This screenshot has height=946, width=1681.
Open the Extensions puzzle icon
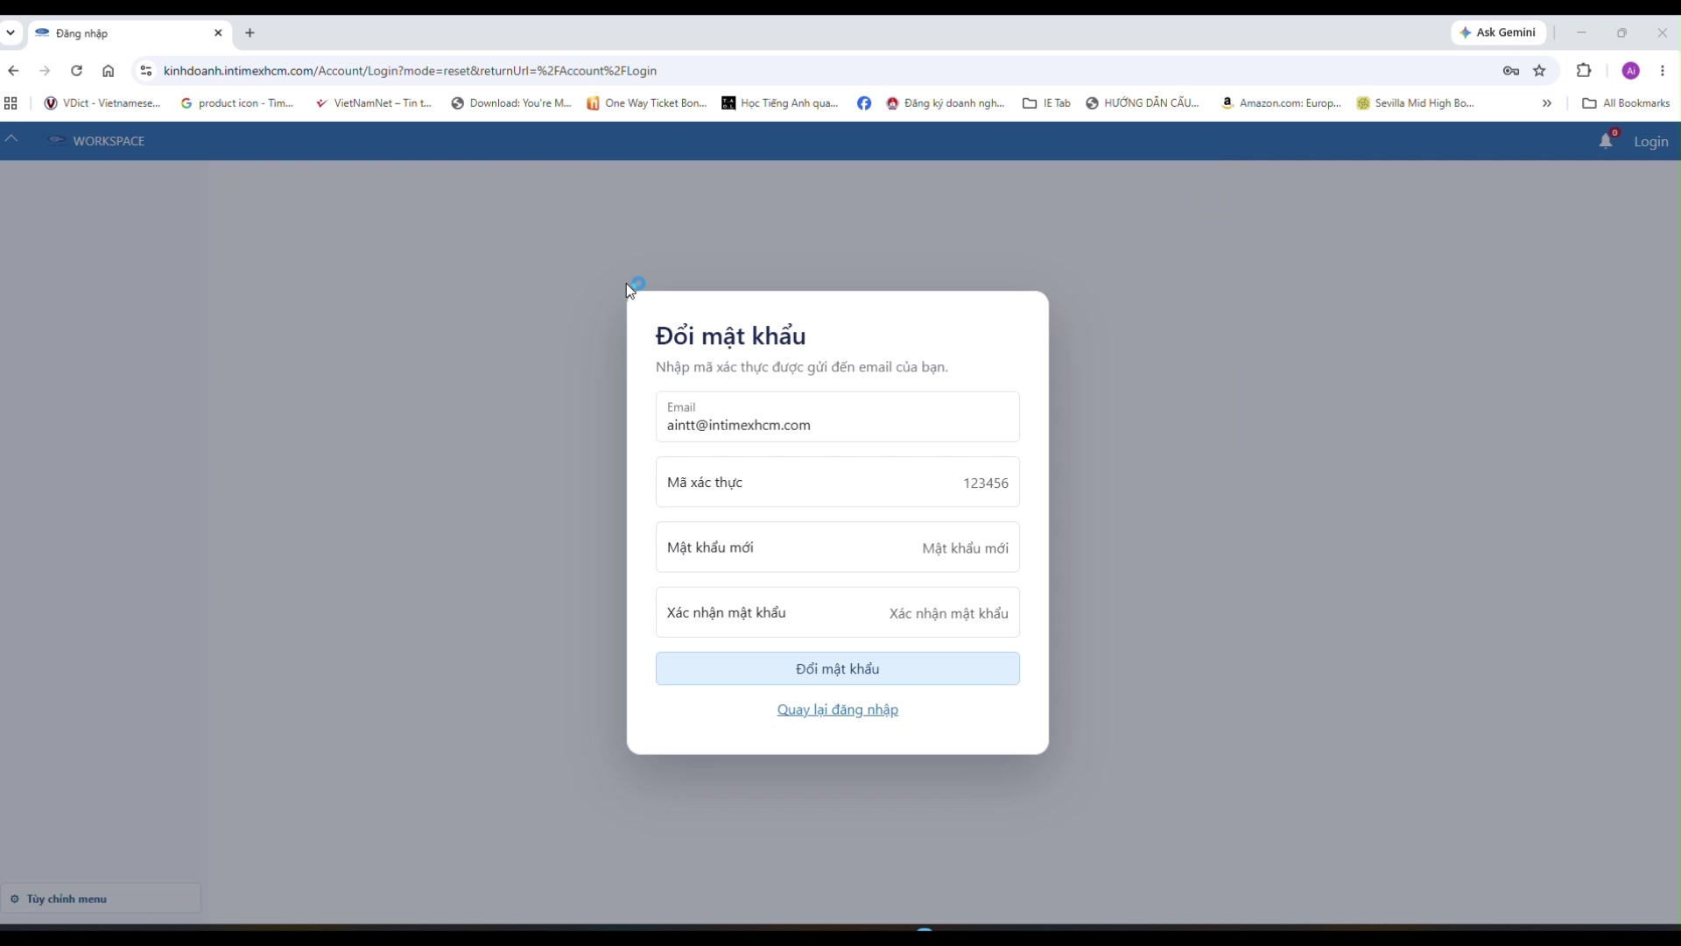[1584, 71]
